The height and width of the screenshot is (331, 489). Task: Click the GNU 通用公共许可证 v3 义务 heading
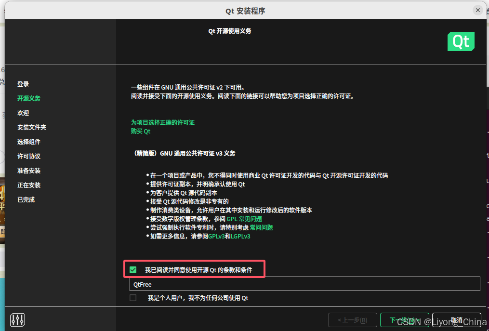tap(185, 153)
